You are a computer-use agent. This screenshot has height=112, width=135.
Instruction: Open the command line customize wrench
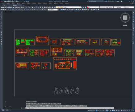(x=24, y=108)
